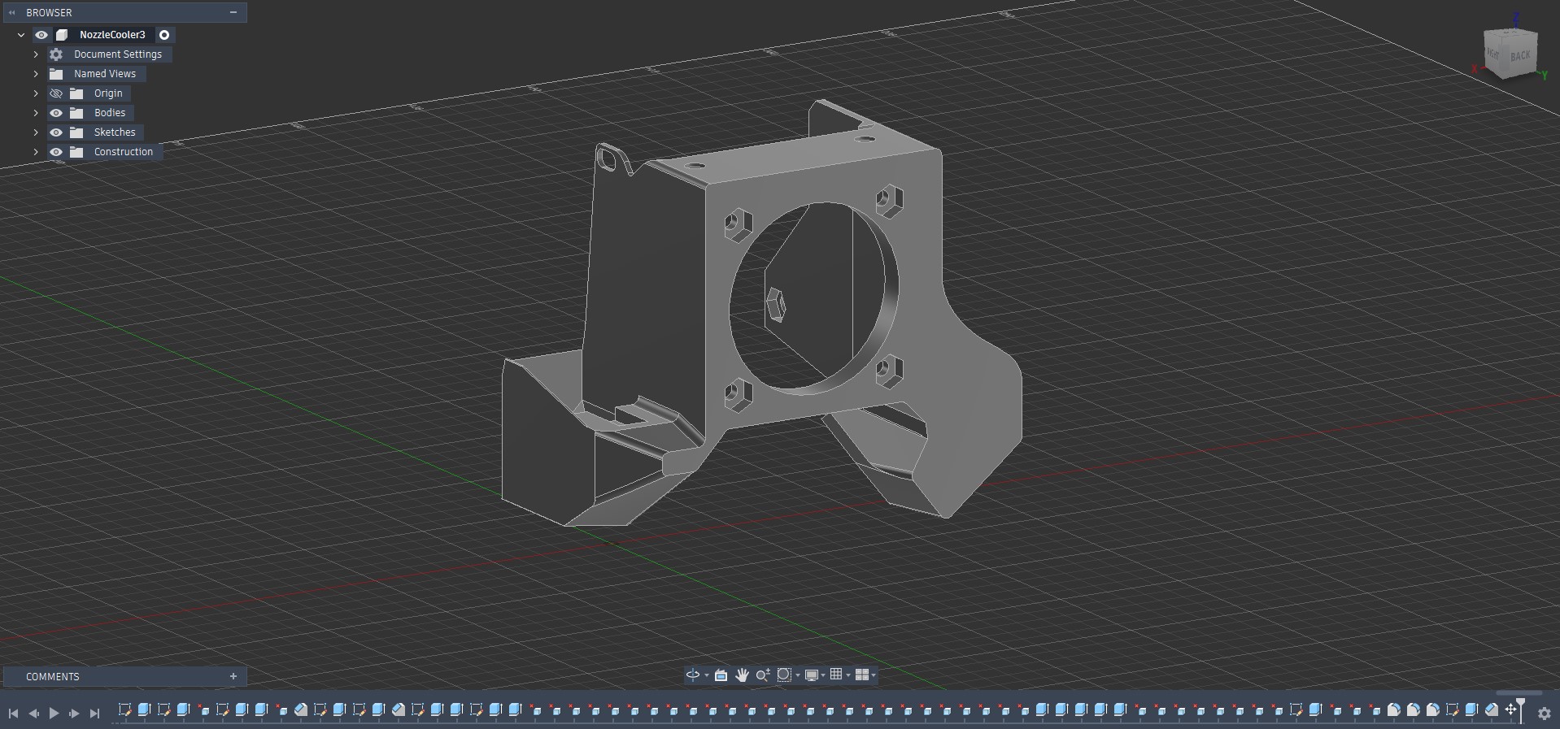Hide the Sketches folder
This screenshot has width=1560, height=729.
point(56,132)
